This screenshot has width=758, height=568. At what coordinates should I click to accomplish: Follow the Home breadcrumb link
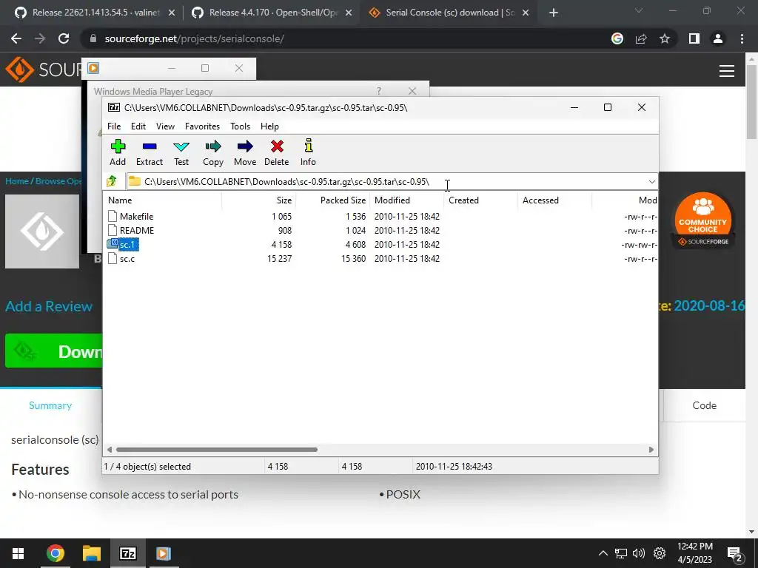pos(17,181)
